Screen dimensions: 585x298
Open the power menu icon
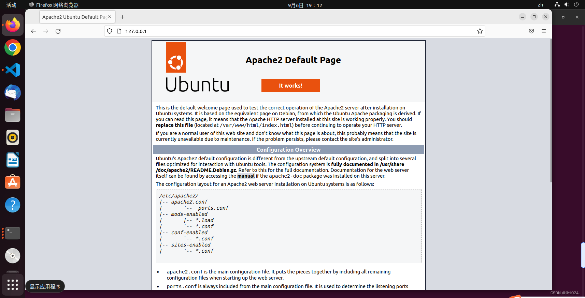[x=576, y=5]
